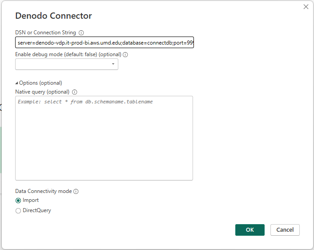Click the Cancel button
Screen dimensions: 314x250
click(285, 230)
